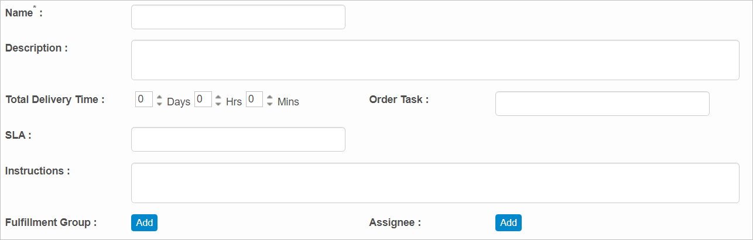Increase the Hrs value with up arrow

[x=218, y=97]
